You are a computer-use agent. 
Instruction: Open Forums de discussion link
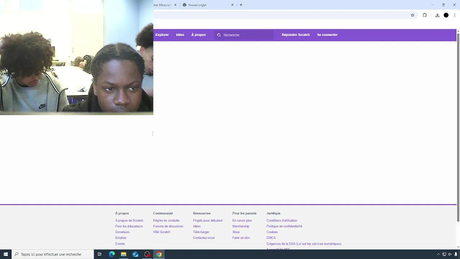tap(168, 226)
